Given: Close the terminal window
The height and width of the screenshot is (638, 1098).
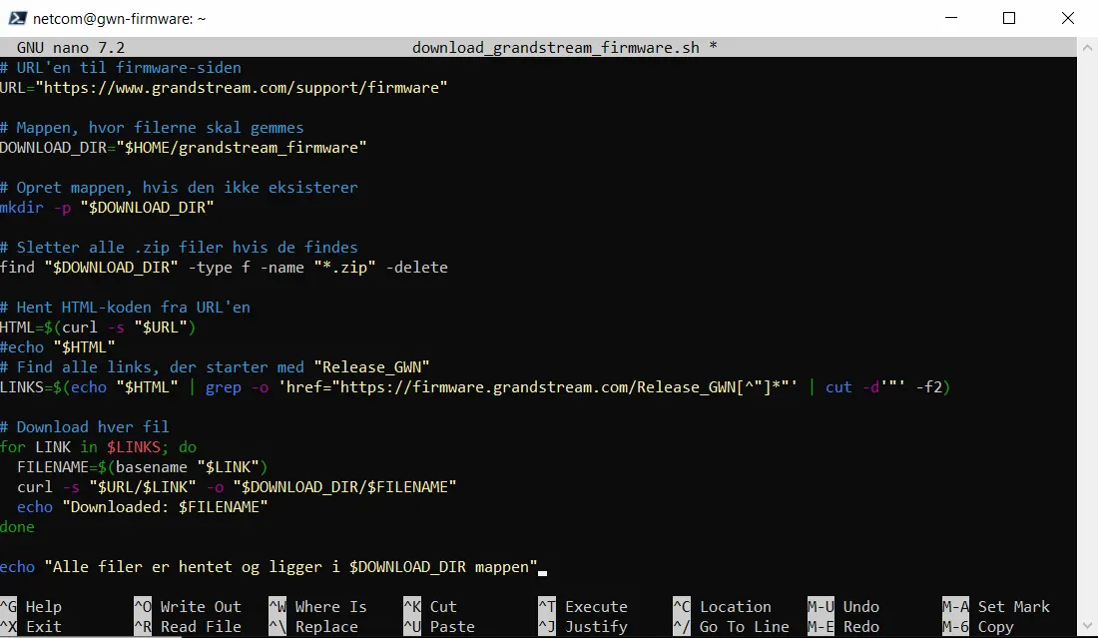Looking at the screenshot, I should 1067,18.
